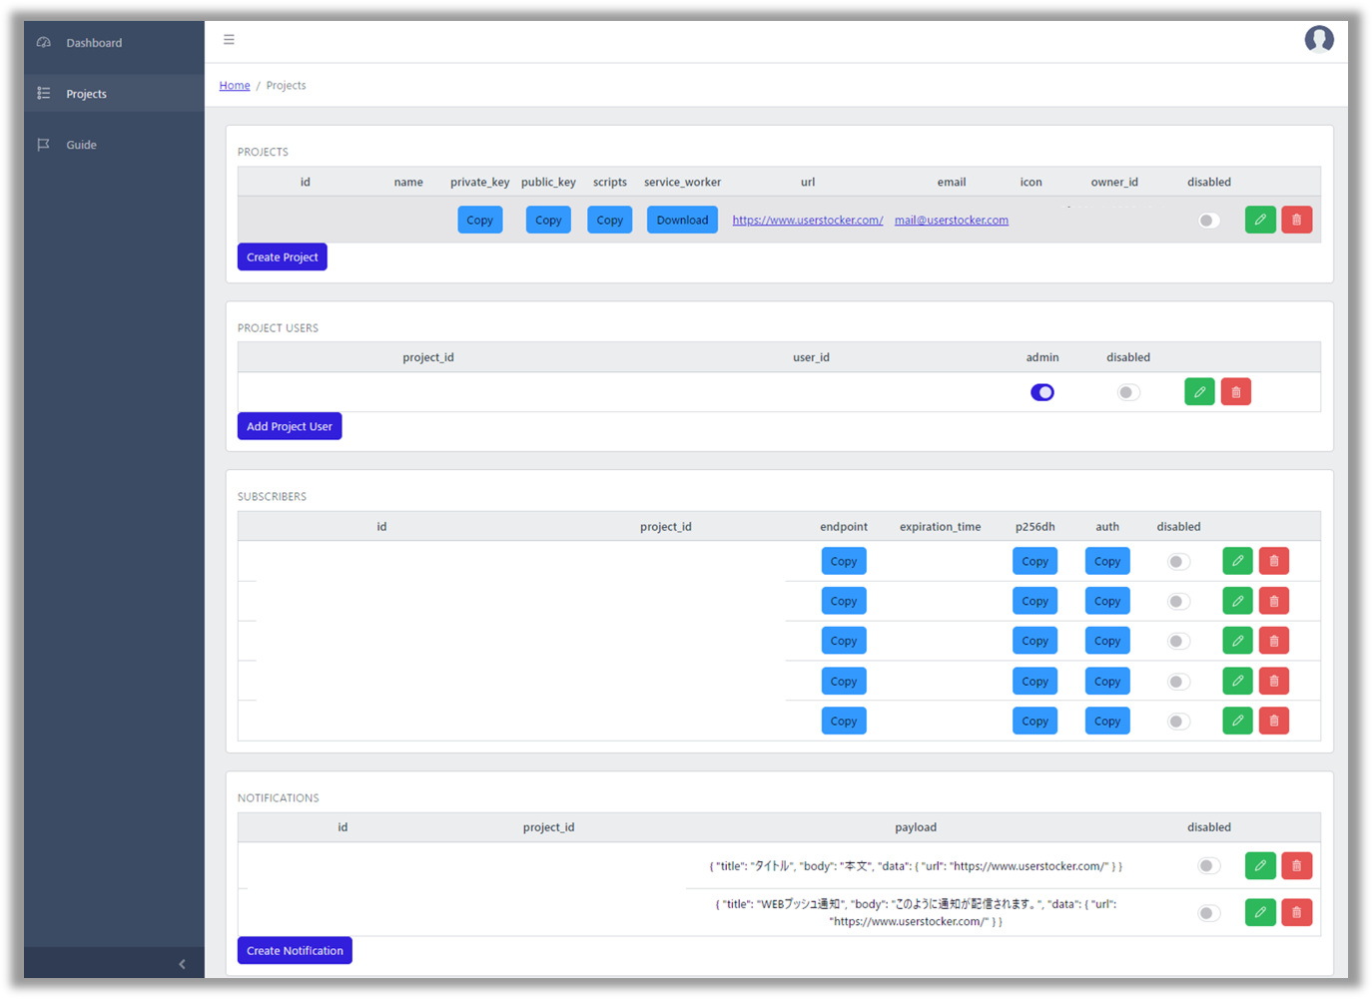The width and height of the screenshot is (1372, 999).
Task: Click the expiration_time column header
Action: (940, 527)
